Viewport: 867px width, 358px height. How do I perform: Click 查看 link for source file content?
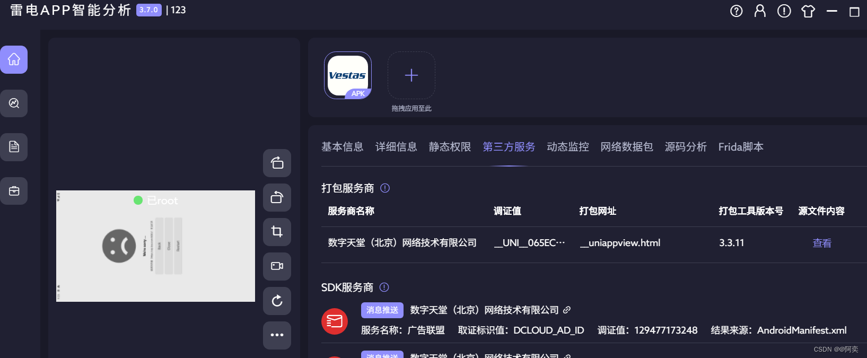pos(822,243)
